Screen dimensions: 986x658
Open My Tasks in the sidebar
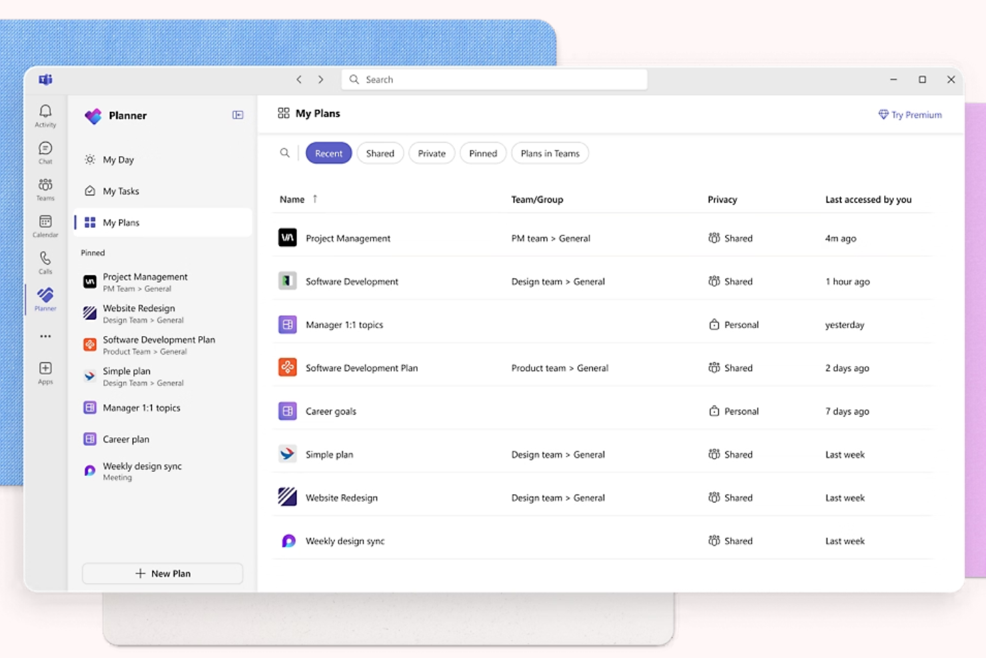tap(163, 191)
